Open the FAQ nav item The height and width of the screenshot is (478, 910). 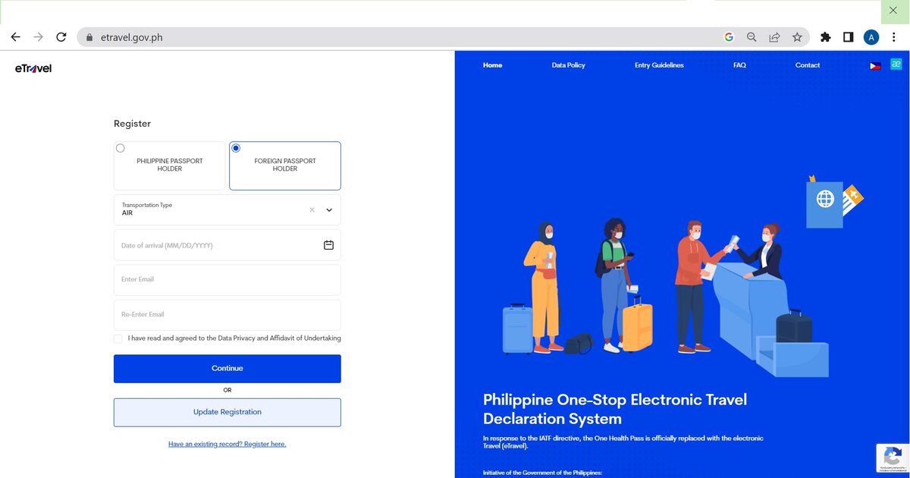coord(739,65)
